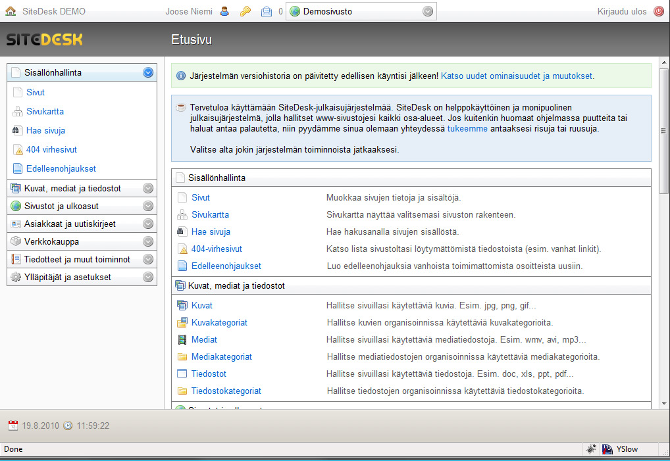Click the 404-virhesivut warning icon in main list
The image size is (670, 461).
pyautogui.click(x=182, y=249)
